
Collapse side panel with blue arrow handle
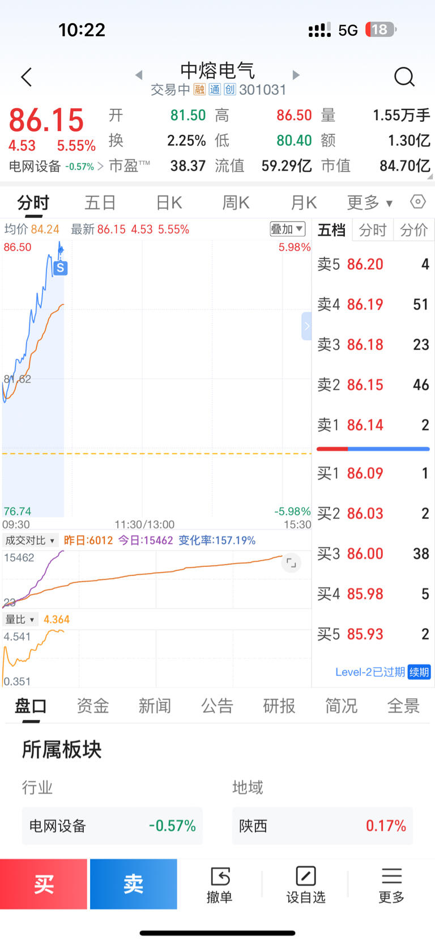pos(306,326)
